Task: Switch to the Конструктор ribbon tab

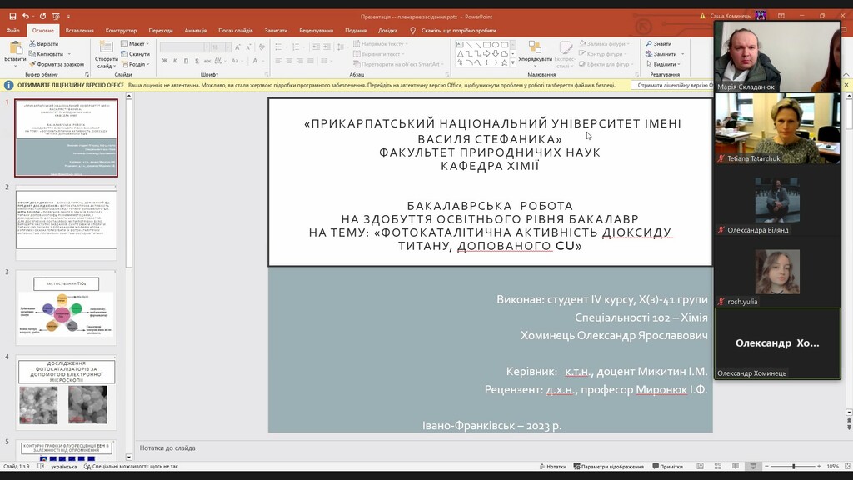Action: [121, 31]
